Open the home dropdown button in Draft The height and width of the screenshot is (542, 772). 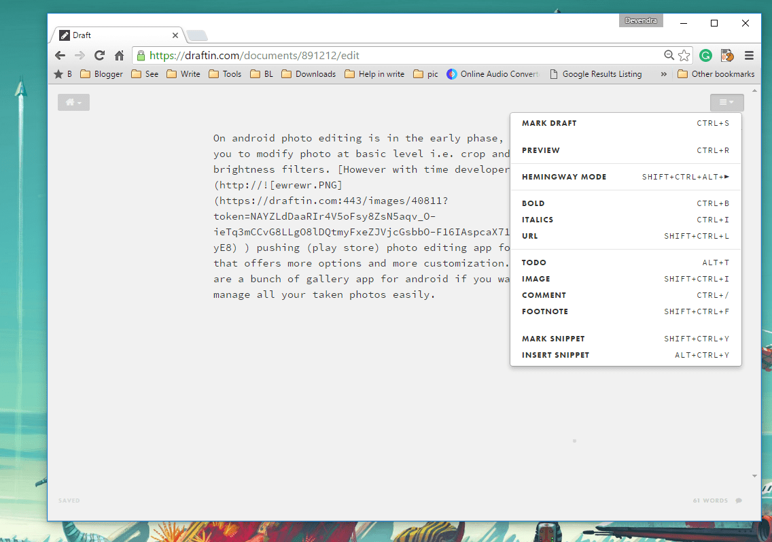coord(73,103)
